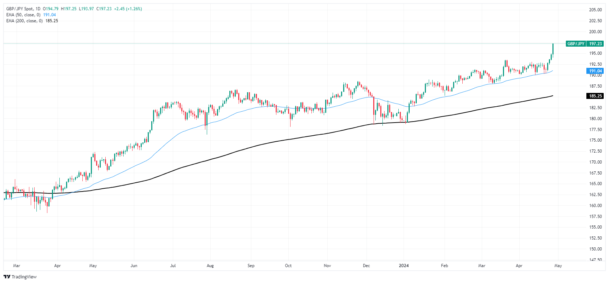This screenshot has height=283, width=609.
Task: Click the 150.00 price axis label
Action: tap(595, 249)
